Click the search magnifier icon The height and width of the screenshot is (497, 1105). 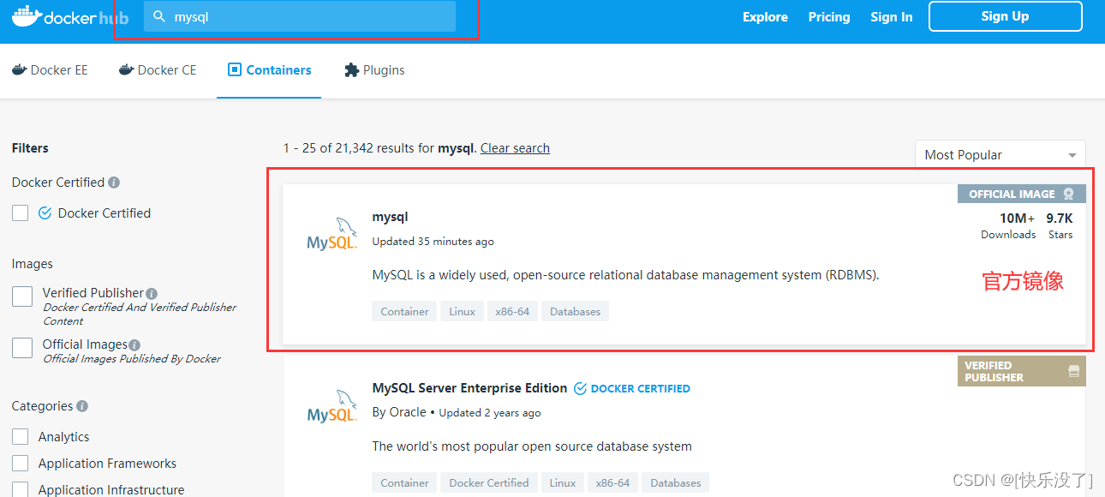click(158, 16)
